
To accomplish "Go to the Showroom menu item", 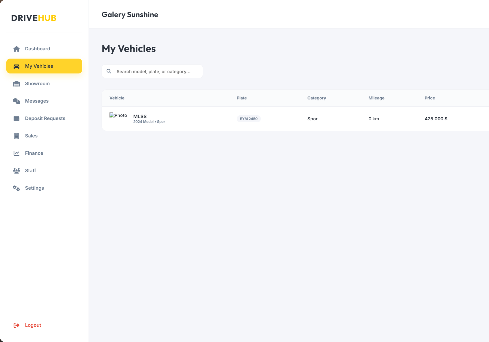I will [x=44, y=84].
